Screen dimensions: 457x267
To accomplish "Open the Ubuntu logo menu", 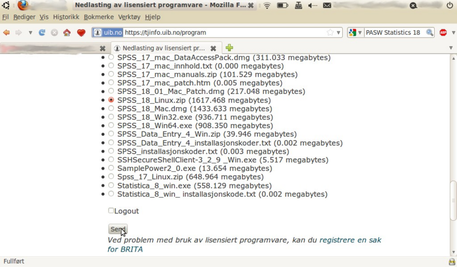I will point(6,5).
